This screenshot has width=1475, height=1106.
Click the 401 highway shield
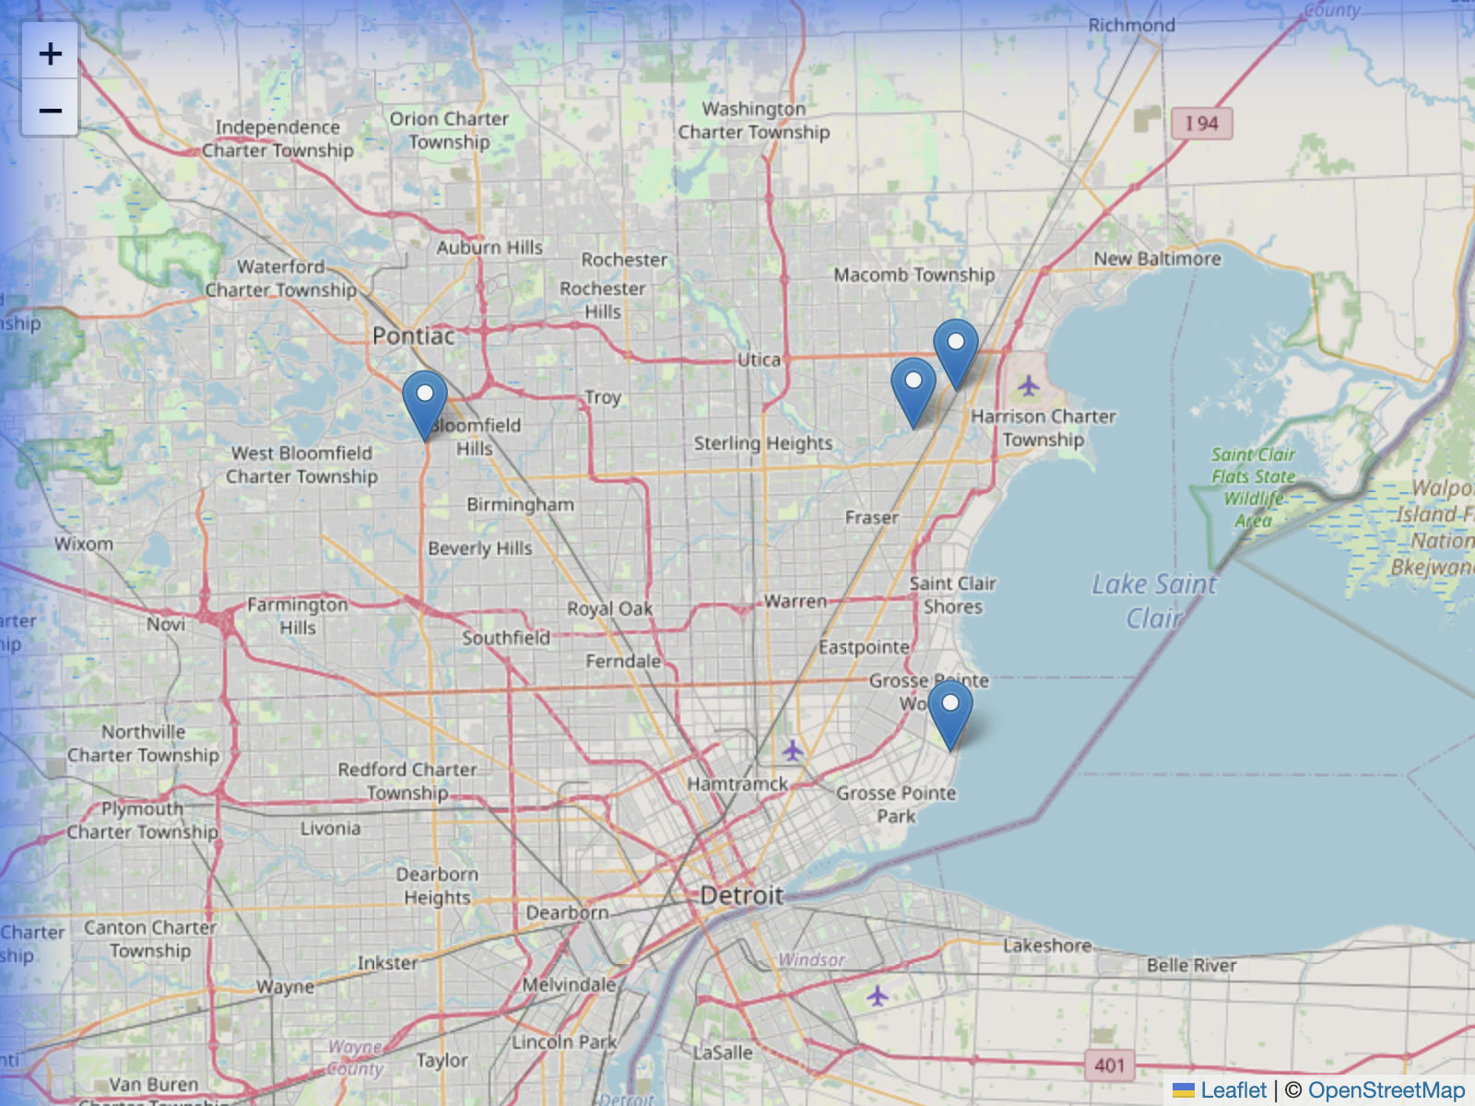(x=1109, y=1065)
